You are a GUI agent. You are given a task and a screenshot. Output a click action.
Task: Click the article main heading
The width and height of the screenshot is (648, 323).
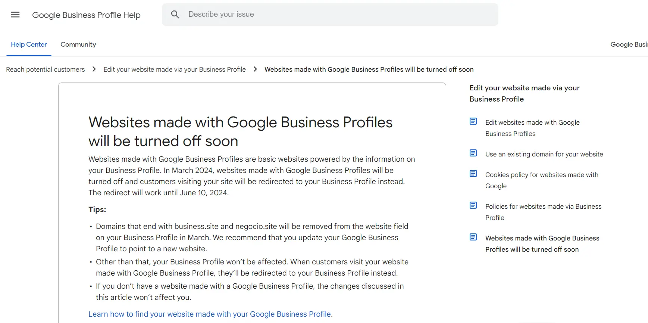[240, 132]
